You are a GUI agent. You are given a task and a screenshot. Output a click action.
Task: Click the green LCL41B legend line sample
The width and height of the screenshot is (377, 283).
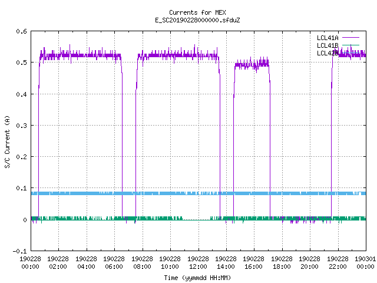click(x=350, y=45)
